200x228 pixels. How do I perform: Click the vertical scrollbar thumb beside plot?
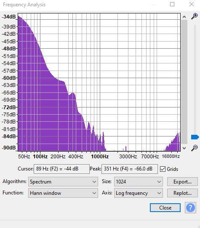tap(184, 82)
